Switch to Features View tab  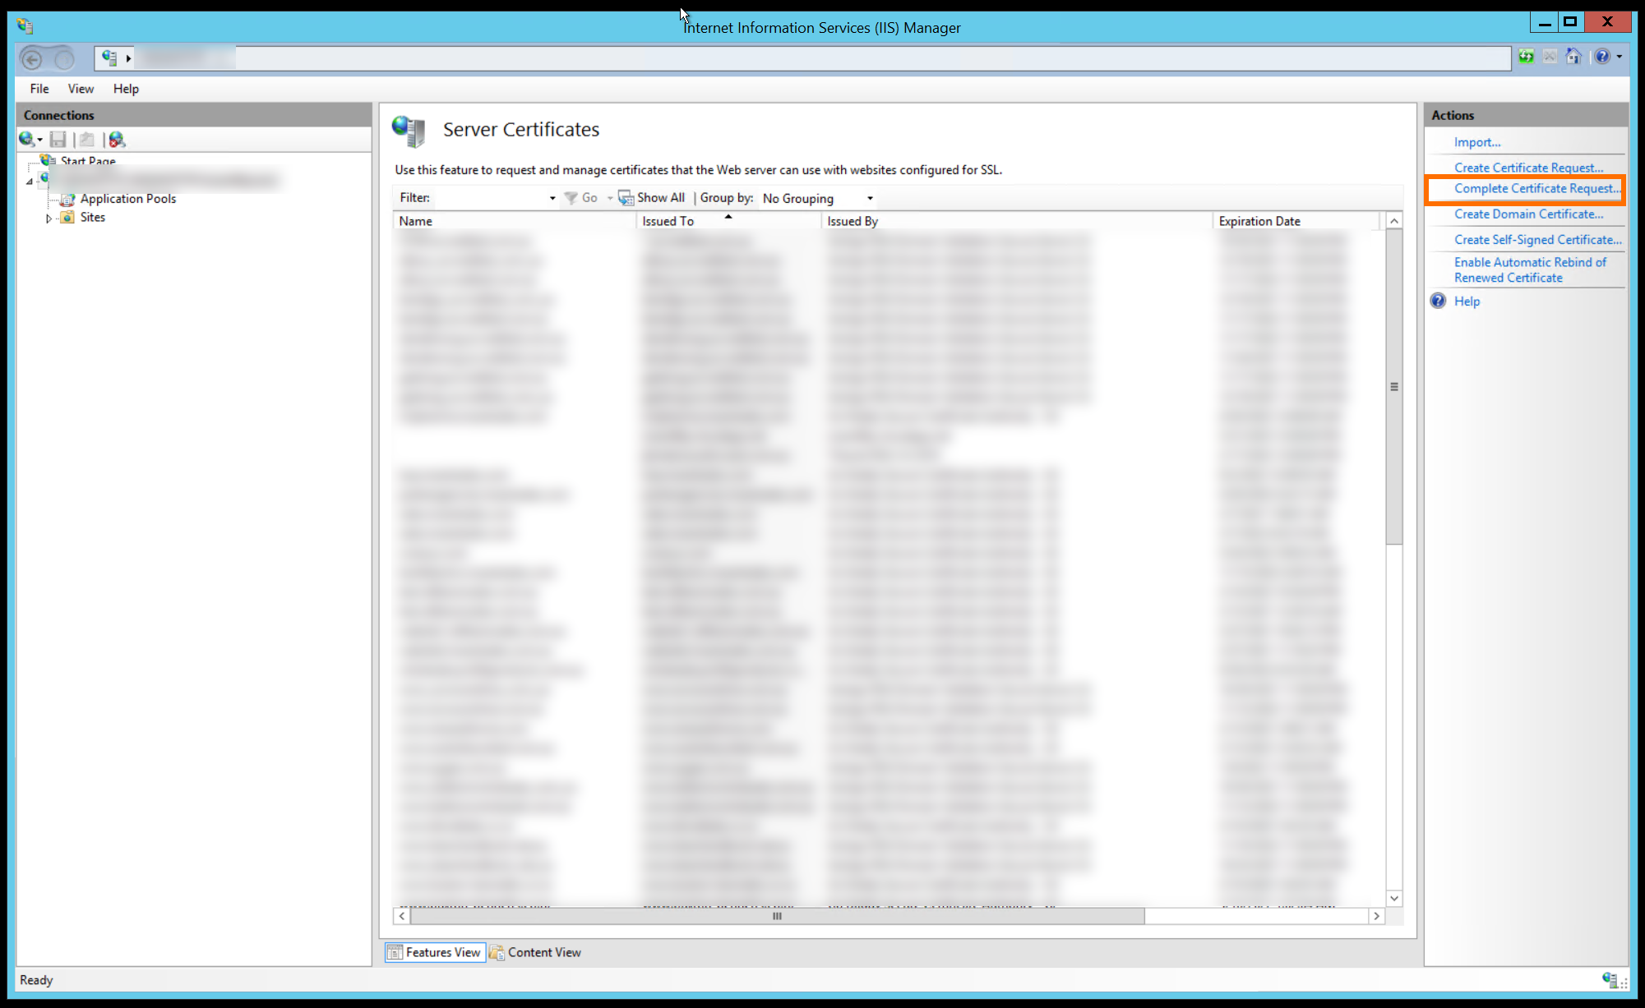pos(435,952)
